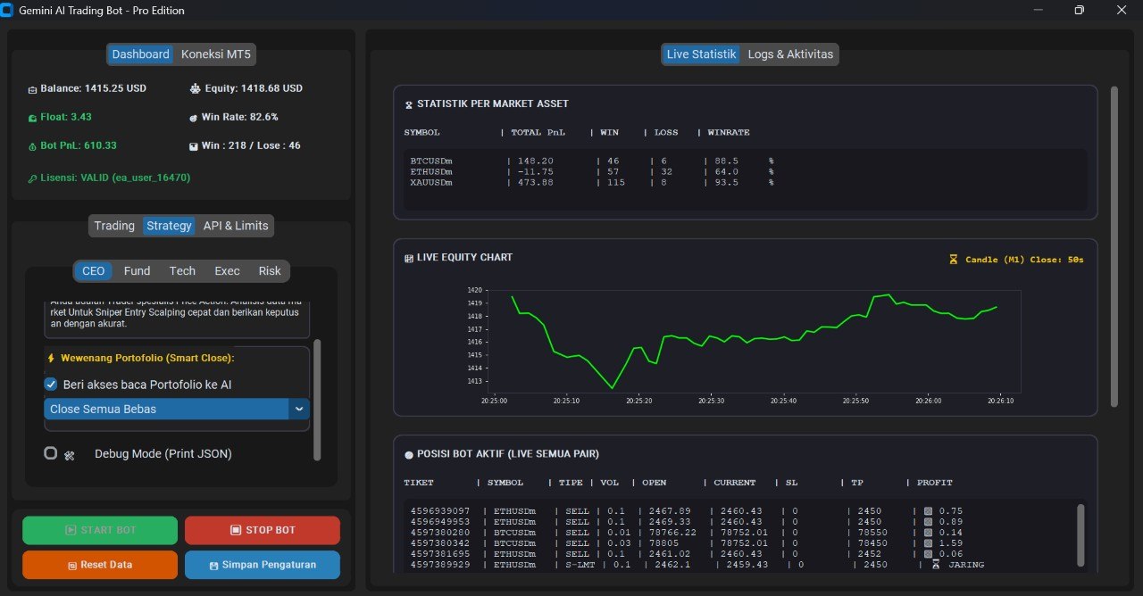Click the hourglass icon of Statistik Per Market Asset
The height and width of the screenshot is (596, 1143).
point(409,104)
